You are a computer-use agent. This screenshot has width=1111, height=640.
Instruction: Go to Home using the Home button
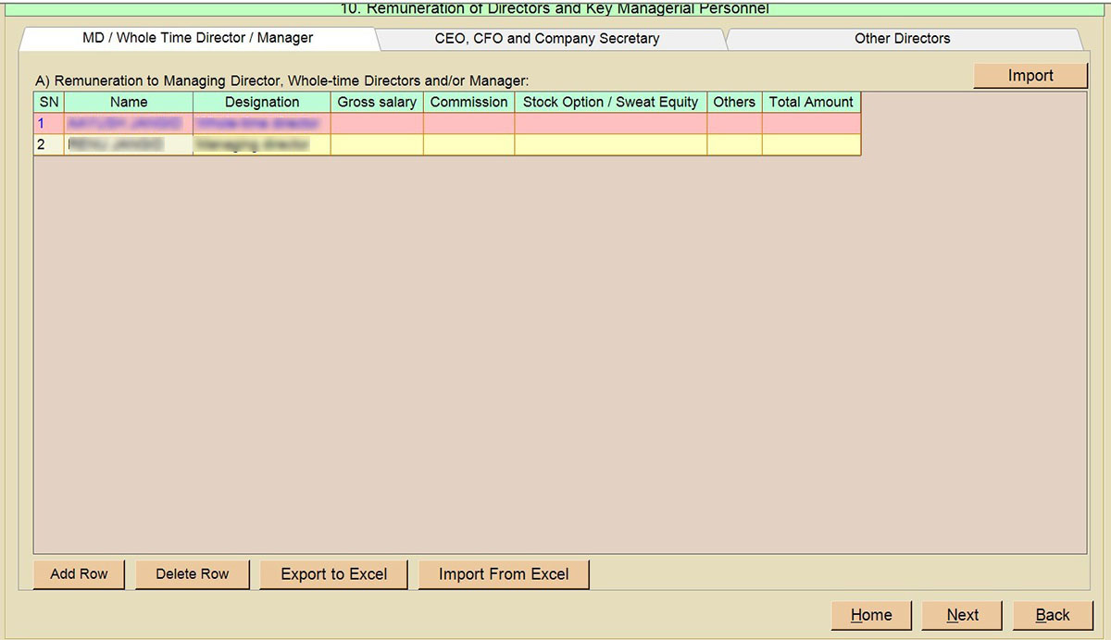pyautogui.click(x=871, y=615)
